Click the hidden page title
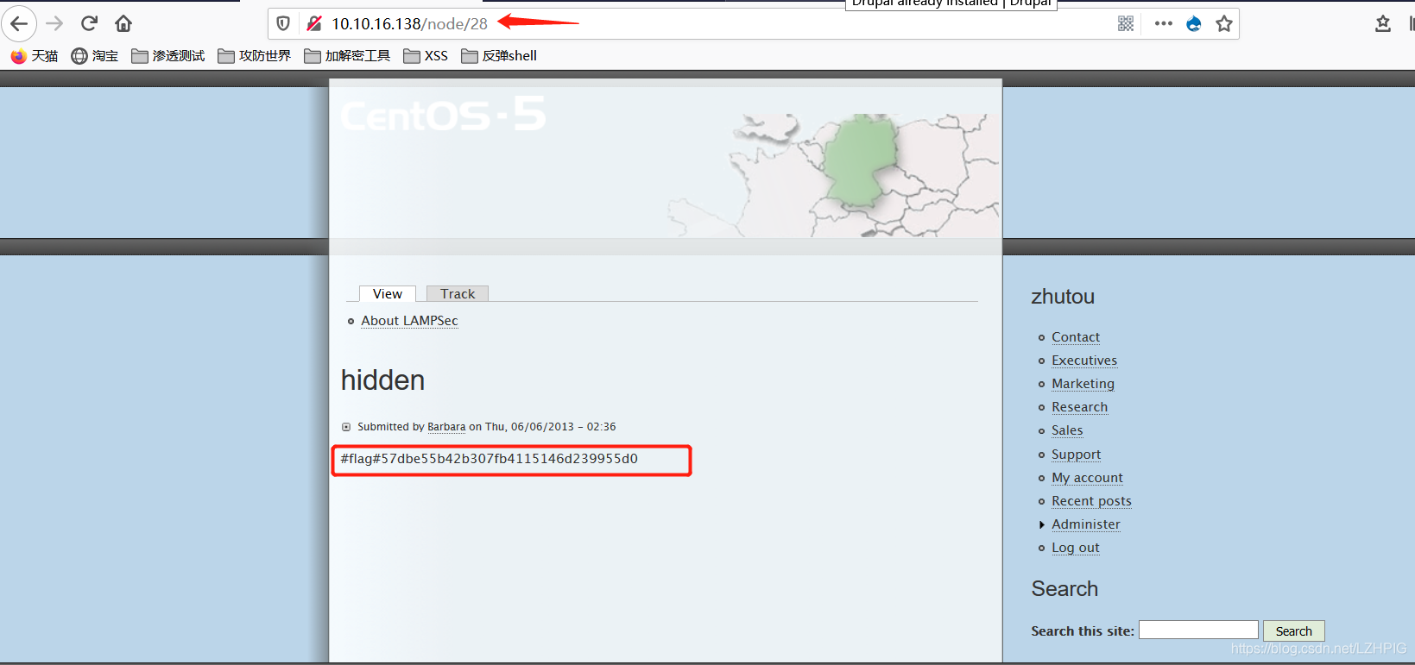 (382, 380)
